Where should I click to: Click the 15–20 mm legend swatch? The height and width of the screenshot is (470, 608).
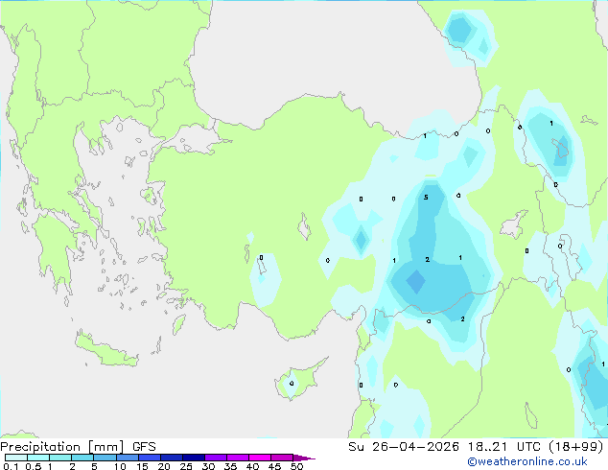coord(149,458)
